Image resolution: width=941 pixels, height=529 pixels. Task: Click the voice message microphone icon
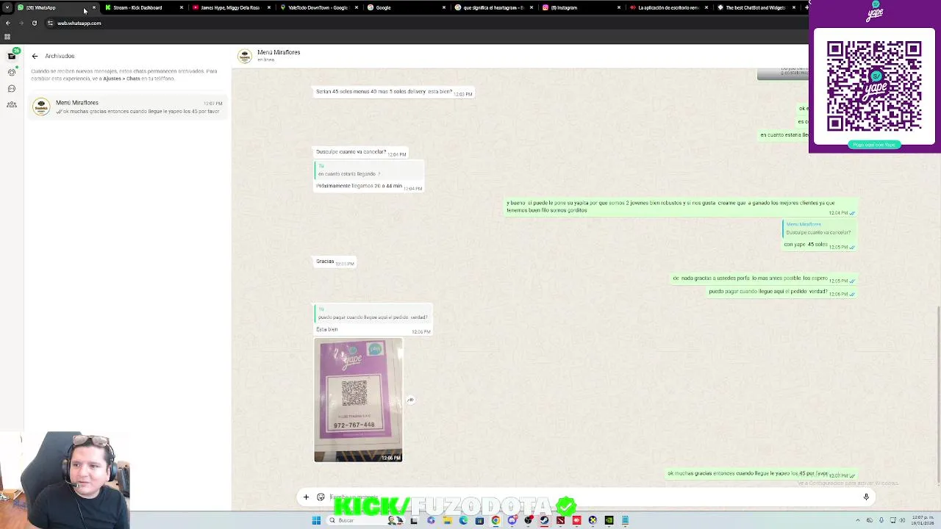click(866, 497)
